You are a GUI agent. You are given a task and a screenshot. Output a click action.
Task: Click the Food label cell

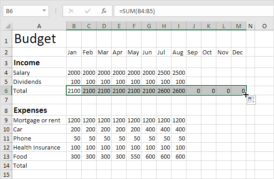(39, 156)
